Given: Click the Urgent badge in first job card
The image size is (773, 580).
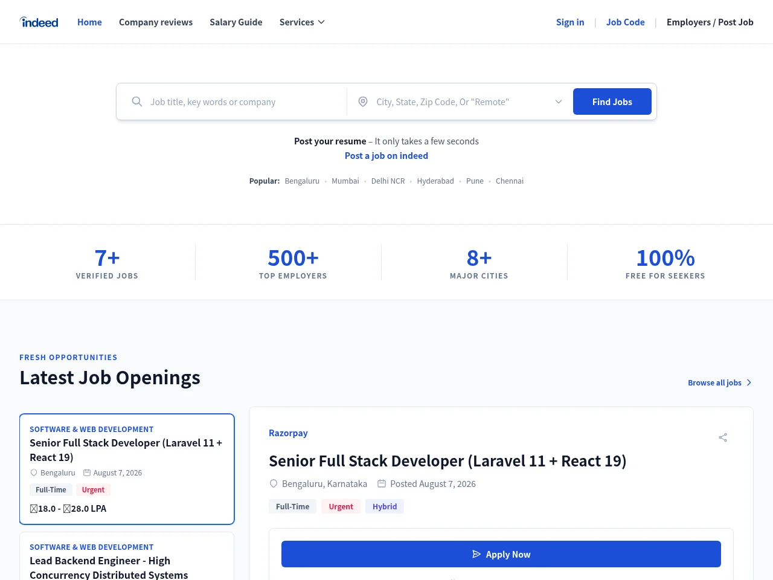Looking at the screenshot, I should point(93,489).
